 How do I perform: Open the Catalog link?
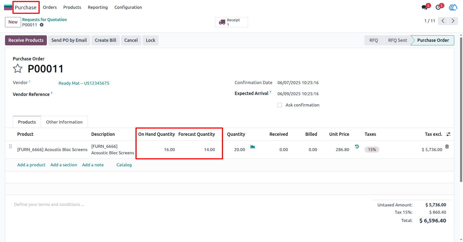click(124, 165)
